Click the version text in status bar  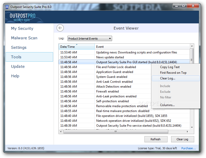[x=26, y=148]
